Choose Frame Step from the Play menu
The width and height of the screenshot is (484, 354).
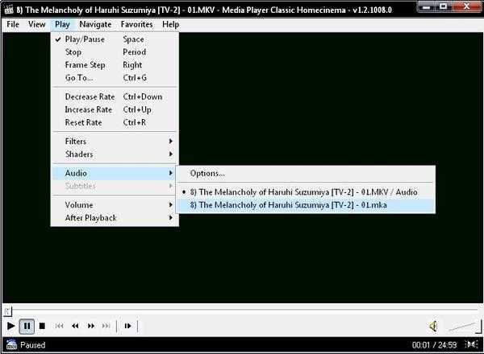click(115, 65)
